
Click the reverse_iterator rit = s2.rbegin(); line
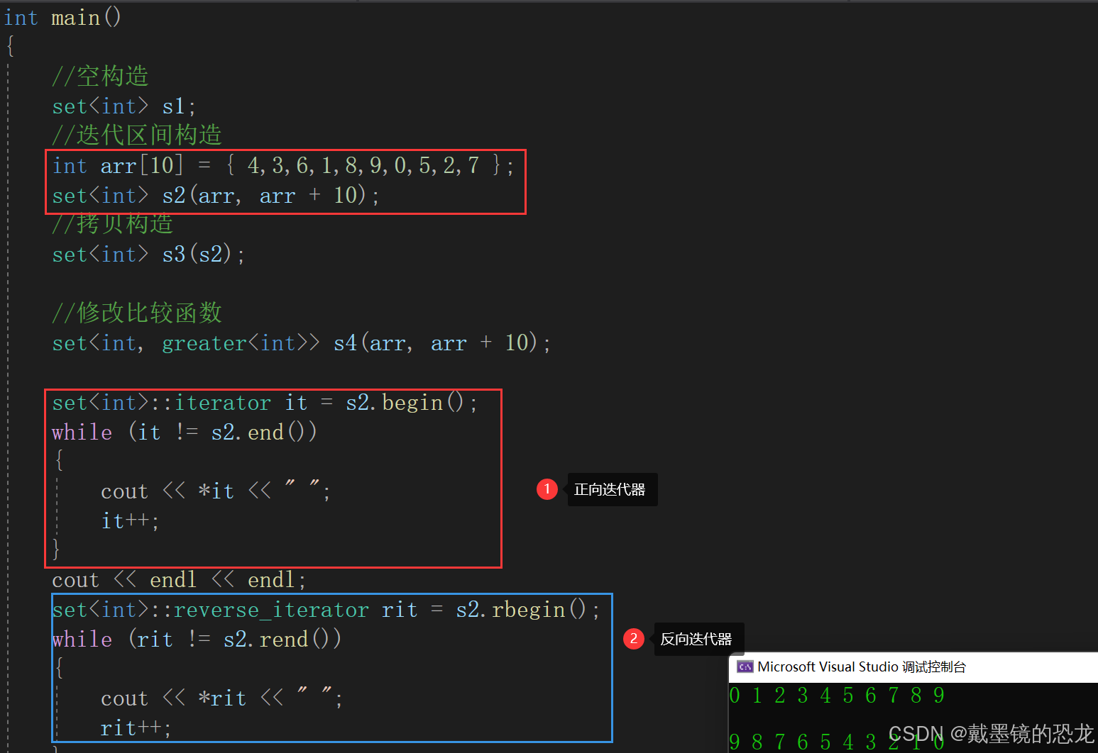(326, 610)
